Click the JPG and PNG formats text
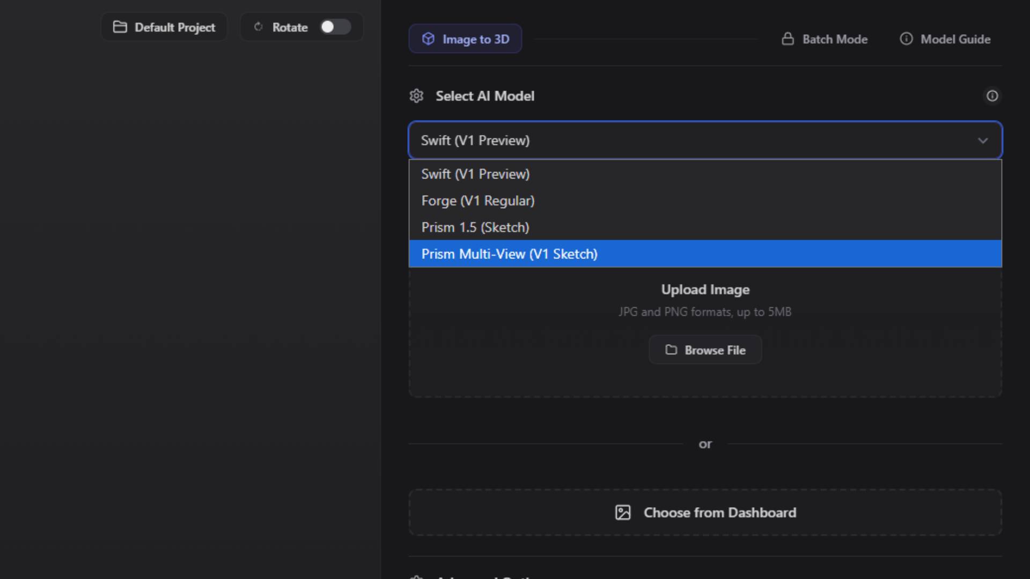This screenshot has height=579, width=1030. point(705,312)
